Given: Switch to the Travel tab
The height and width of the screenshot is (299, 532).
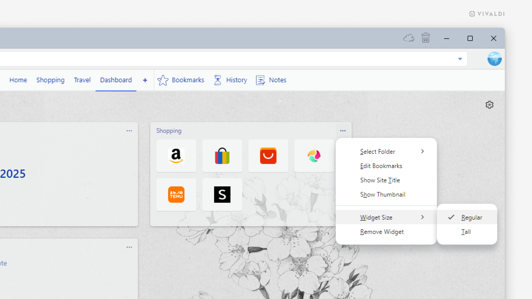Looking at the screenshot, I should coord(82,80).
